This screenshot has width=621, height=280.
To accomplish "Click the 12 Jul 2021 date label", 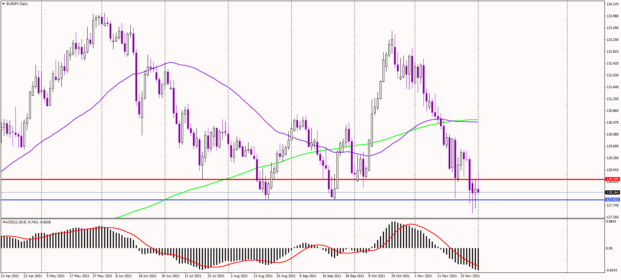I will coord(193,276).
